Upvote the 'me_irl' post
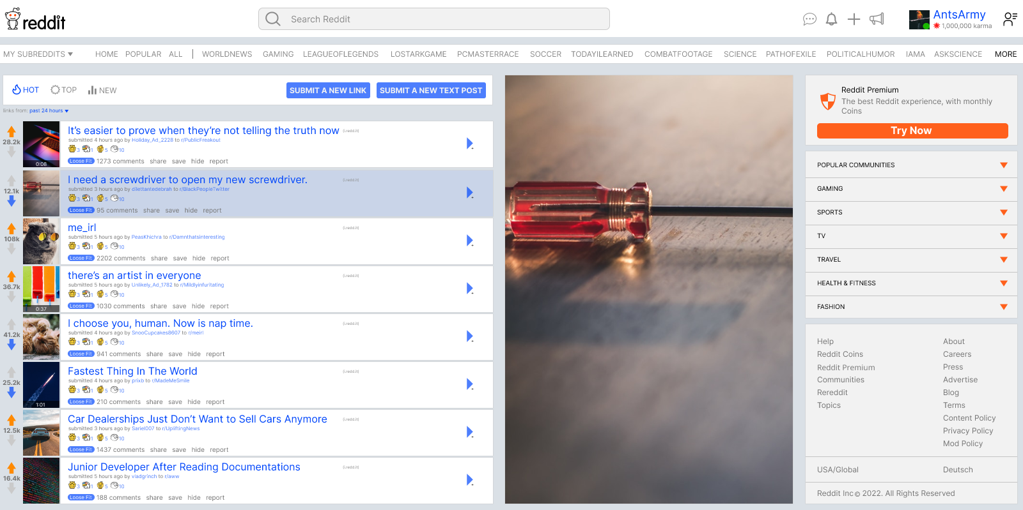Image resolution: width=1023 pixels, height=510 pixels. click(x=12, y=229)
